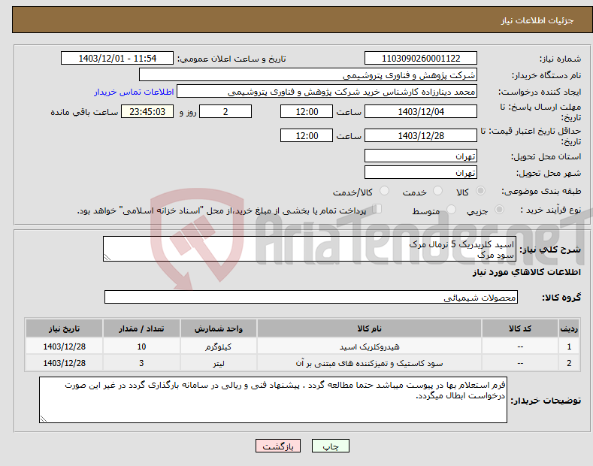Click the بازگشت (back) button
Screen dimensions: 593x466
(x=278, y=446)
